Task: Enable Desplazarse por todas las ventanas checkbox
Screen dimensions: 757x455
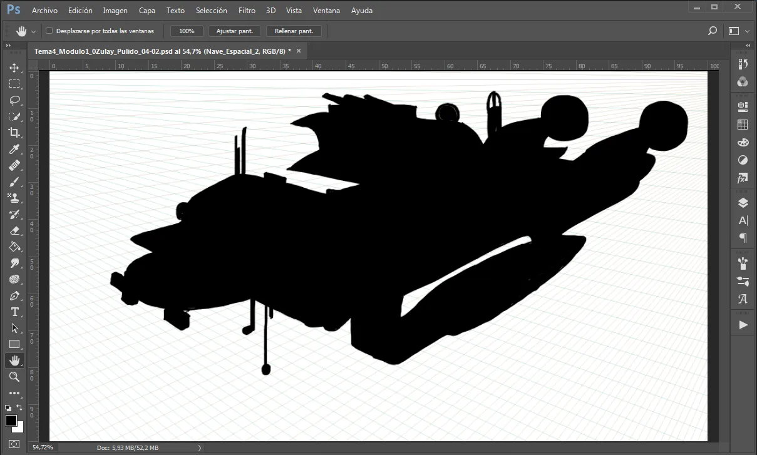Action: pyautogui.click(x=49, y=31)
